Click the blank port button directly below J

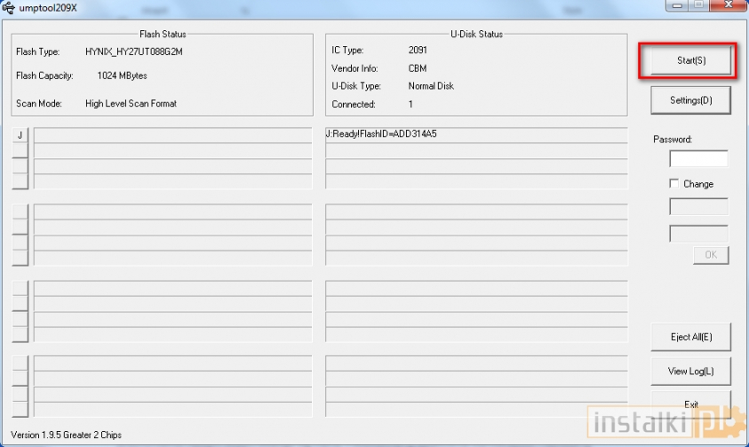(20, 151)
